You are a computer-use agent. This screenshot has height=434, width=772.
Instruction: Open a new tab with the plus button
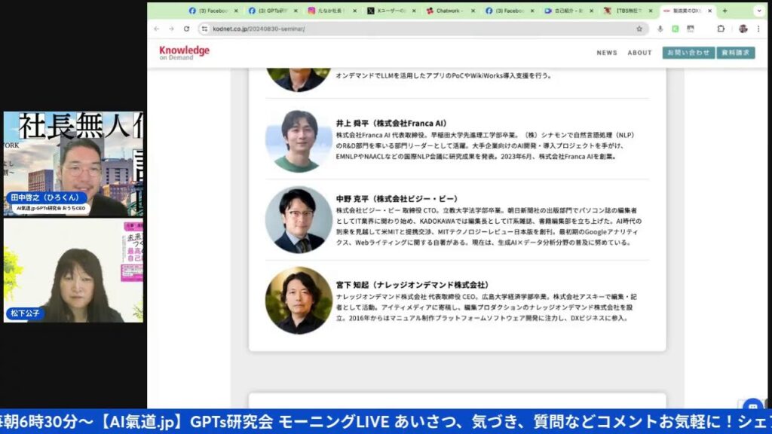tap(725, 11)
